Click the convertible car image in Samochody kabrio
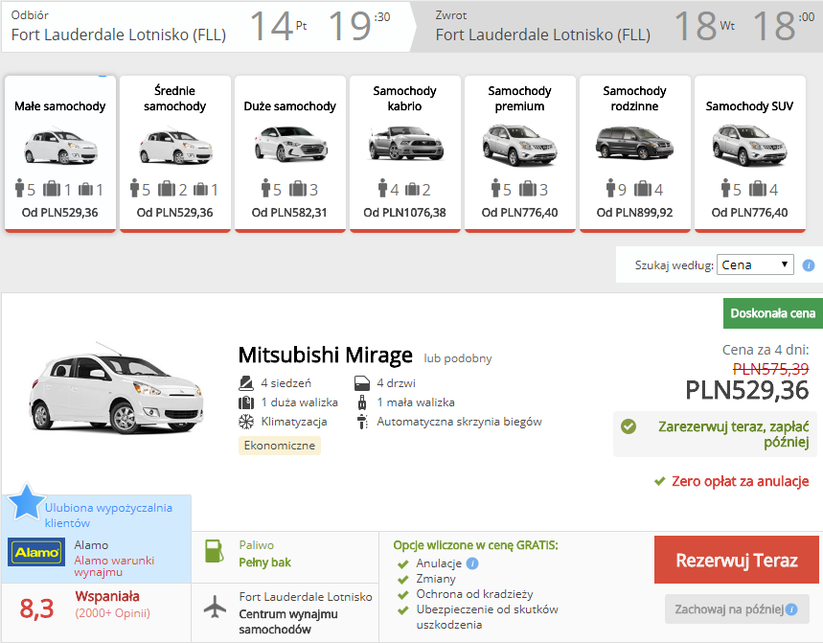The width and height of the screenshot is (823, 643). coord(405,143)
